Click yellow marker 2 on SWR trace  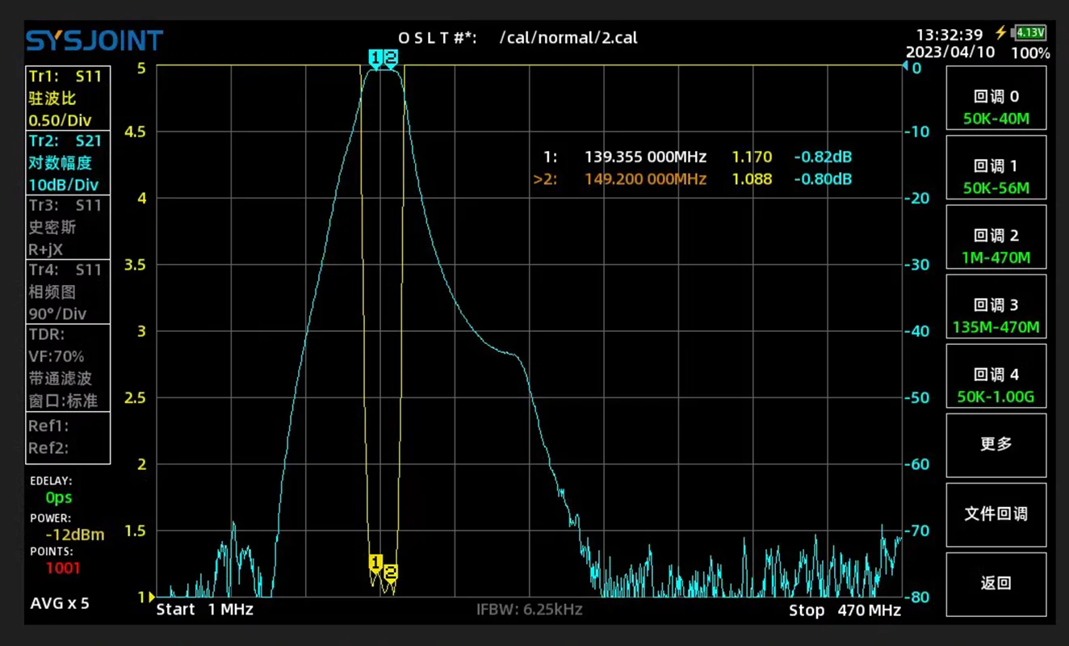391,573
